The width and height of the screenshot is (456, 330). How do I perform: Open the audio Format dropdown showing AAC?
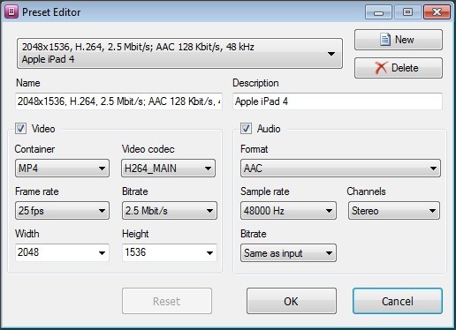[340, 169]
